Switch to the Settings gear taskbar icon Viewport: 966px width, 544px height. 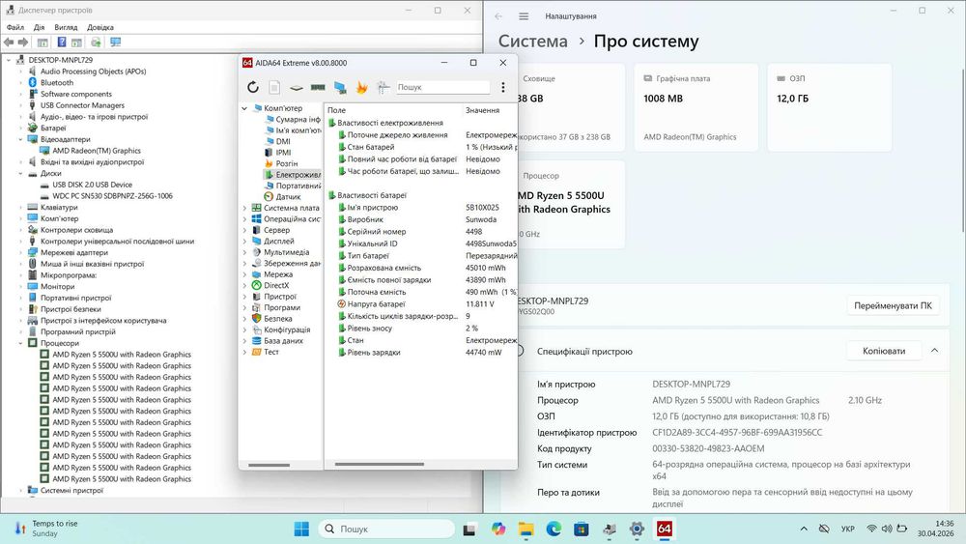click(x=637, y=529)
